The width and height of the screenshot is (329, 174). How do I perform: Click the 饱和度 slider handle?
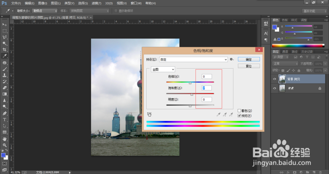point(192,95)
